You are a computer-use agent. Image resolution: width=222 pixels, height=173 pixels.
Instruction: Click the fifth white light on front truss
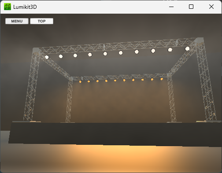pos(105,54)
